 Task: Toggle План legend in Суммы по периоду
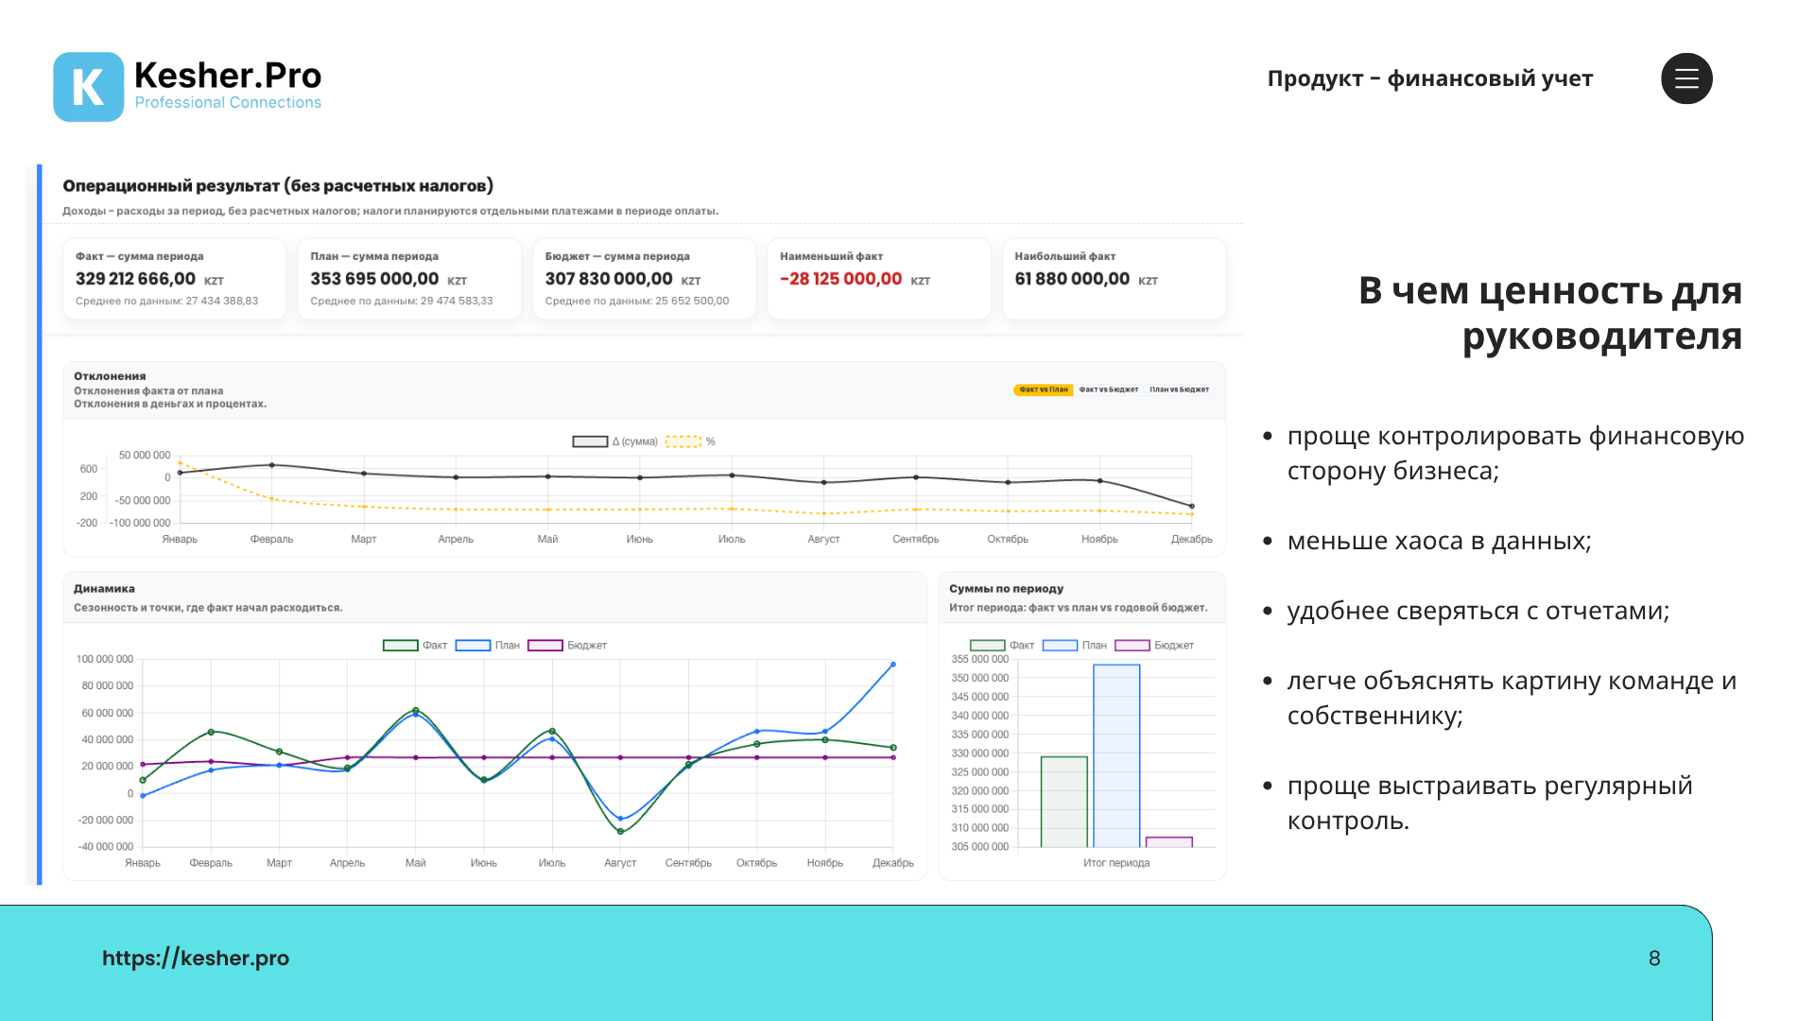coord(1075,646)
